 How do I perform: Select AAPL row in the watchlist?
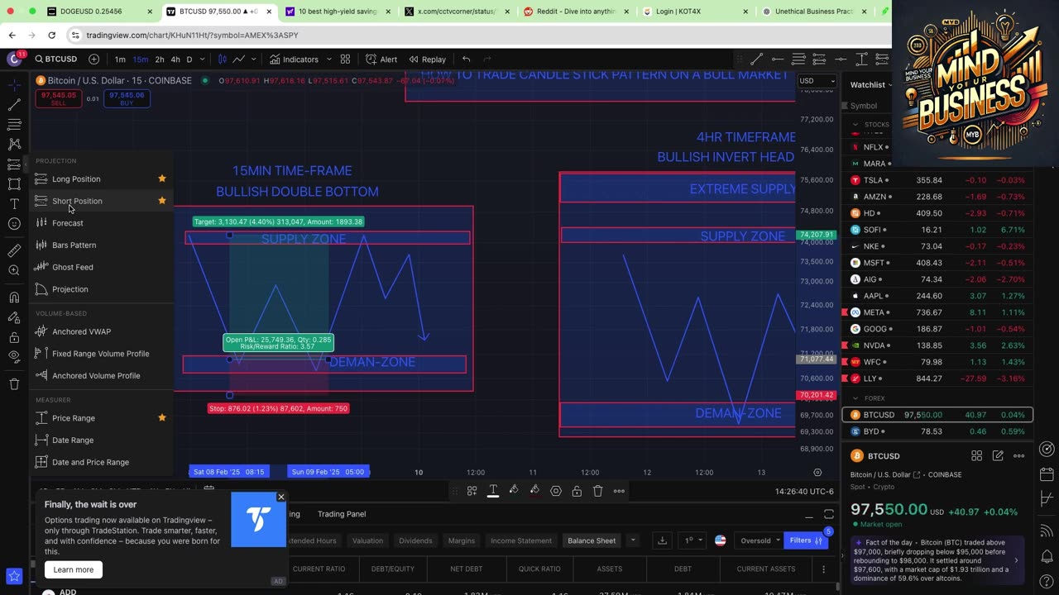937,296
